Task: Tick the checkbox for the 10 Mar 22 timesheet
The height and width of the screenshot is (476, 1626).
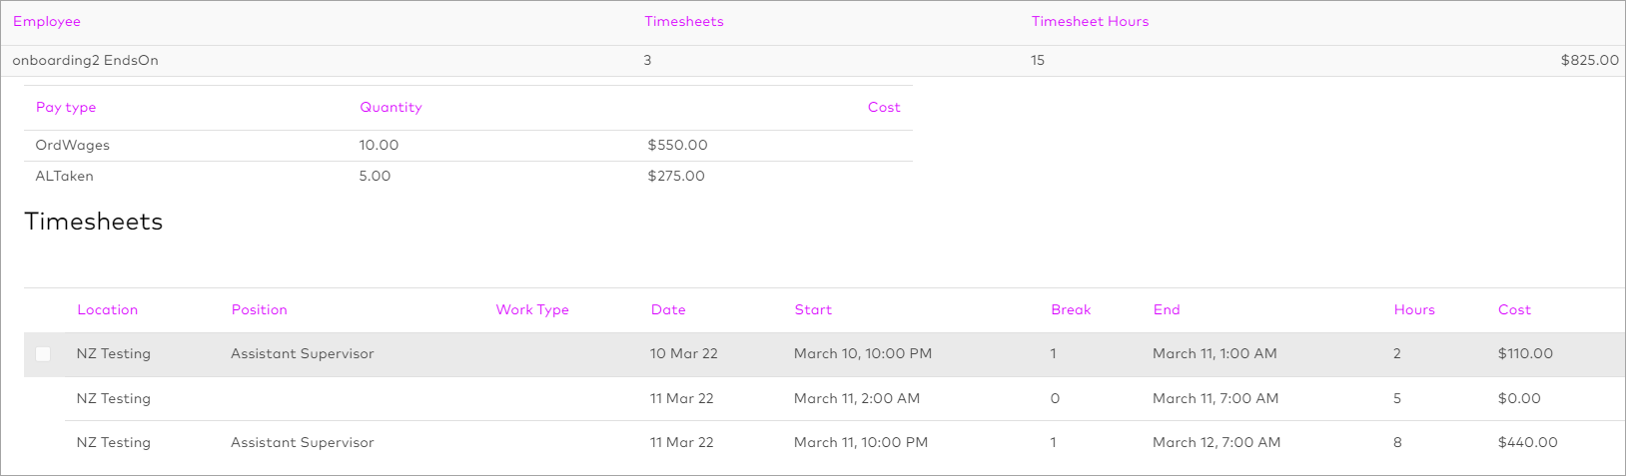Action: (x=43, y=354)
